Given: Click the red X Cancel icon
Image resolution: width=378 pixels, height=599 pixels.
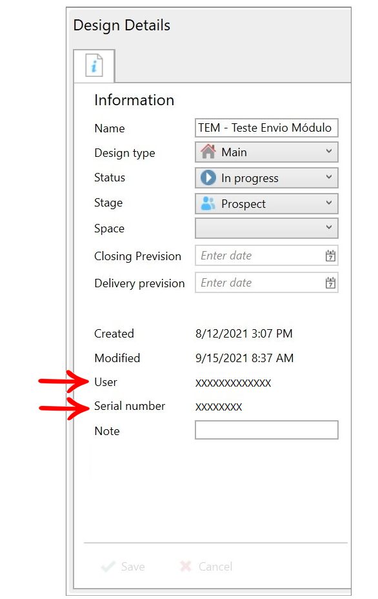Looking at the screenshot, I should pyautogui.click(x=186, y=566).
